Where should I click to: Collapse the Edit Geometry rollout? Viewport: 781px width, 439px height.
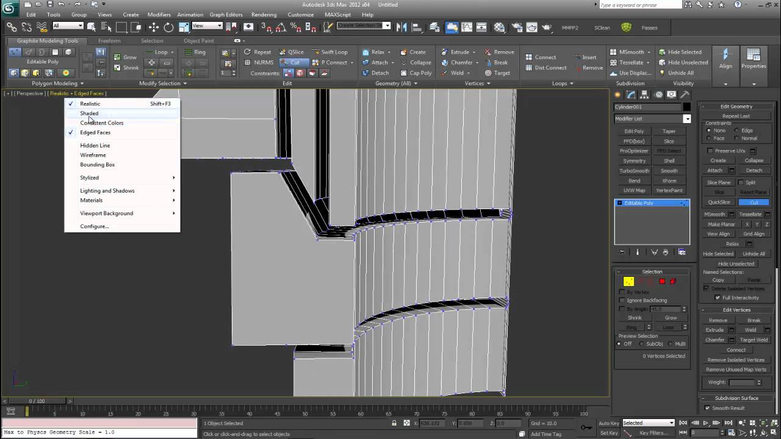(x=736, y=107)
